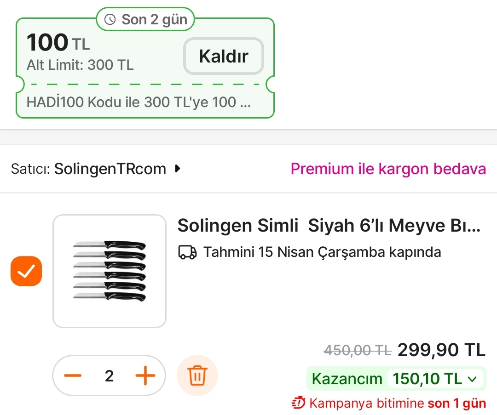The image size is (497, 415).
Task: Remove the coupon with the Kaldır button
Action: pyautogui.click(x=224, y=56)
